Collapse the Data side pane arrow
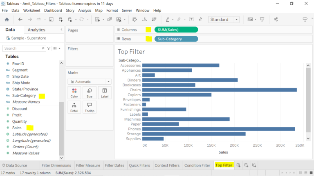This screenshot has width=314, height=176. [x=61, y=30]
